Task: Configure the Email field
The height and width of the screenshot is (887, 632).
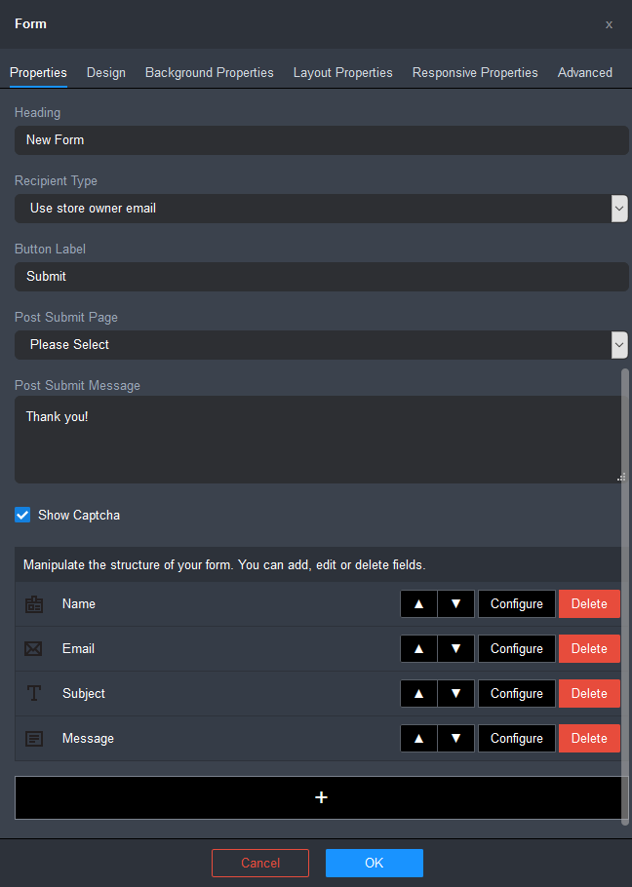Action: click(x=516, y=648)
